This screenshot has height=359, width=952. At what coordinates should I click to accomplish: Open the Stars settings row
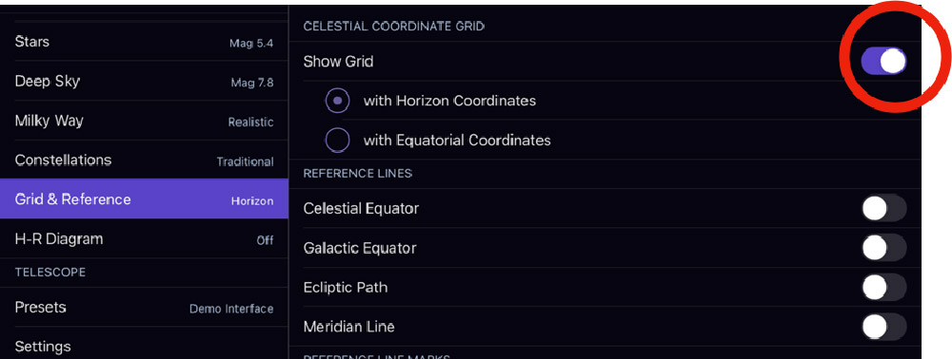pyautogui.click(x=144, y=42)
